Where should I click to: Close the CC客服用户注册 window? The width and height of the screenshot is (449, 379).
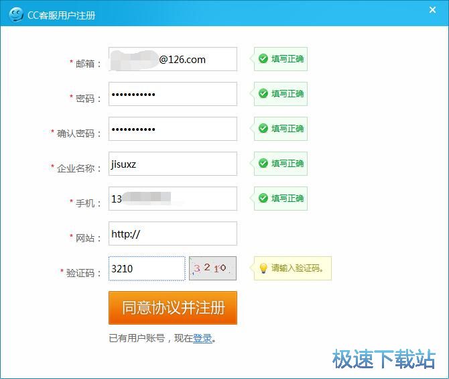[x=432, y=10]
